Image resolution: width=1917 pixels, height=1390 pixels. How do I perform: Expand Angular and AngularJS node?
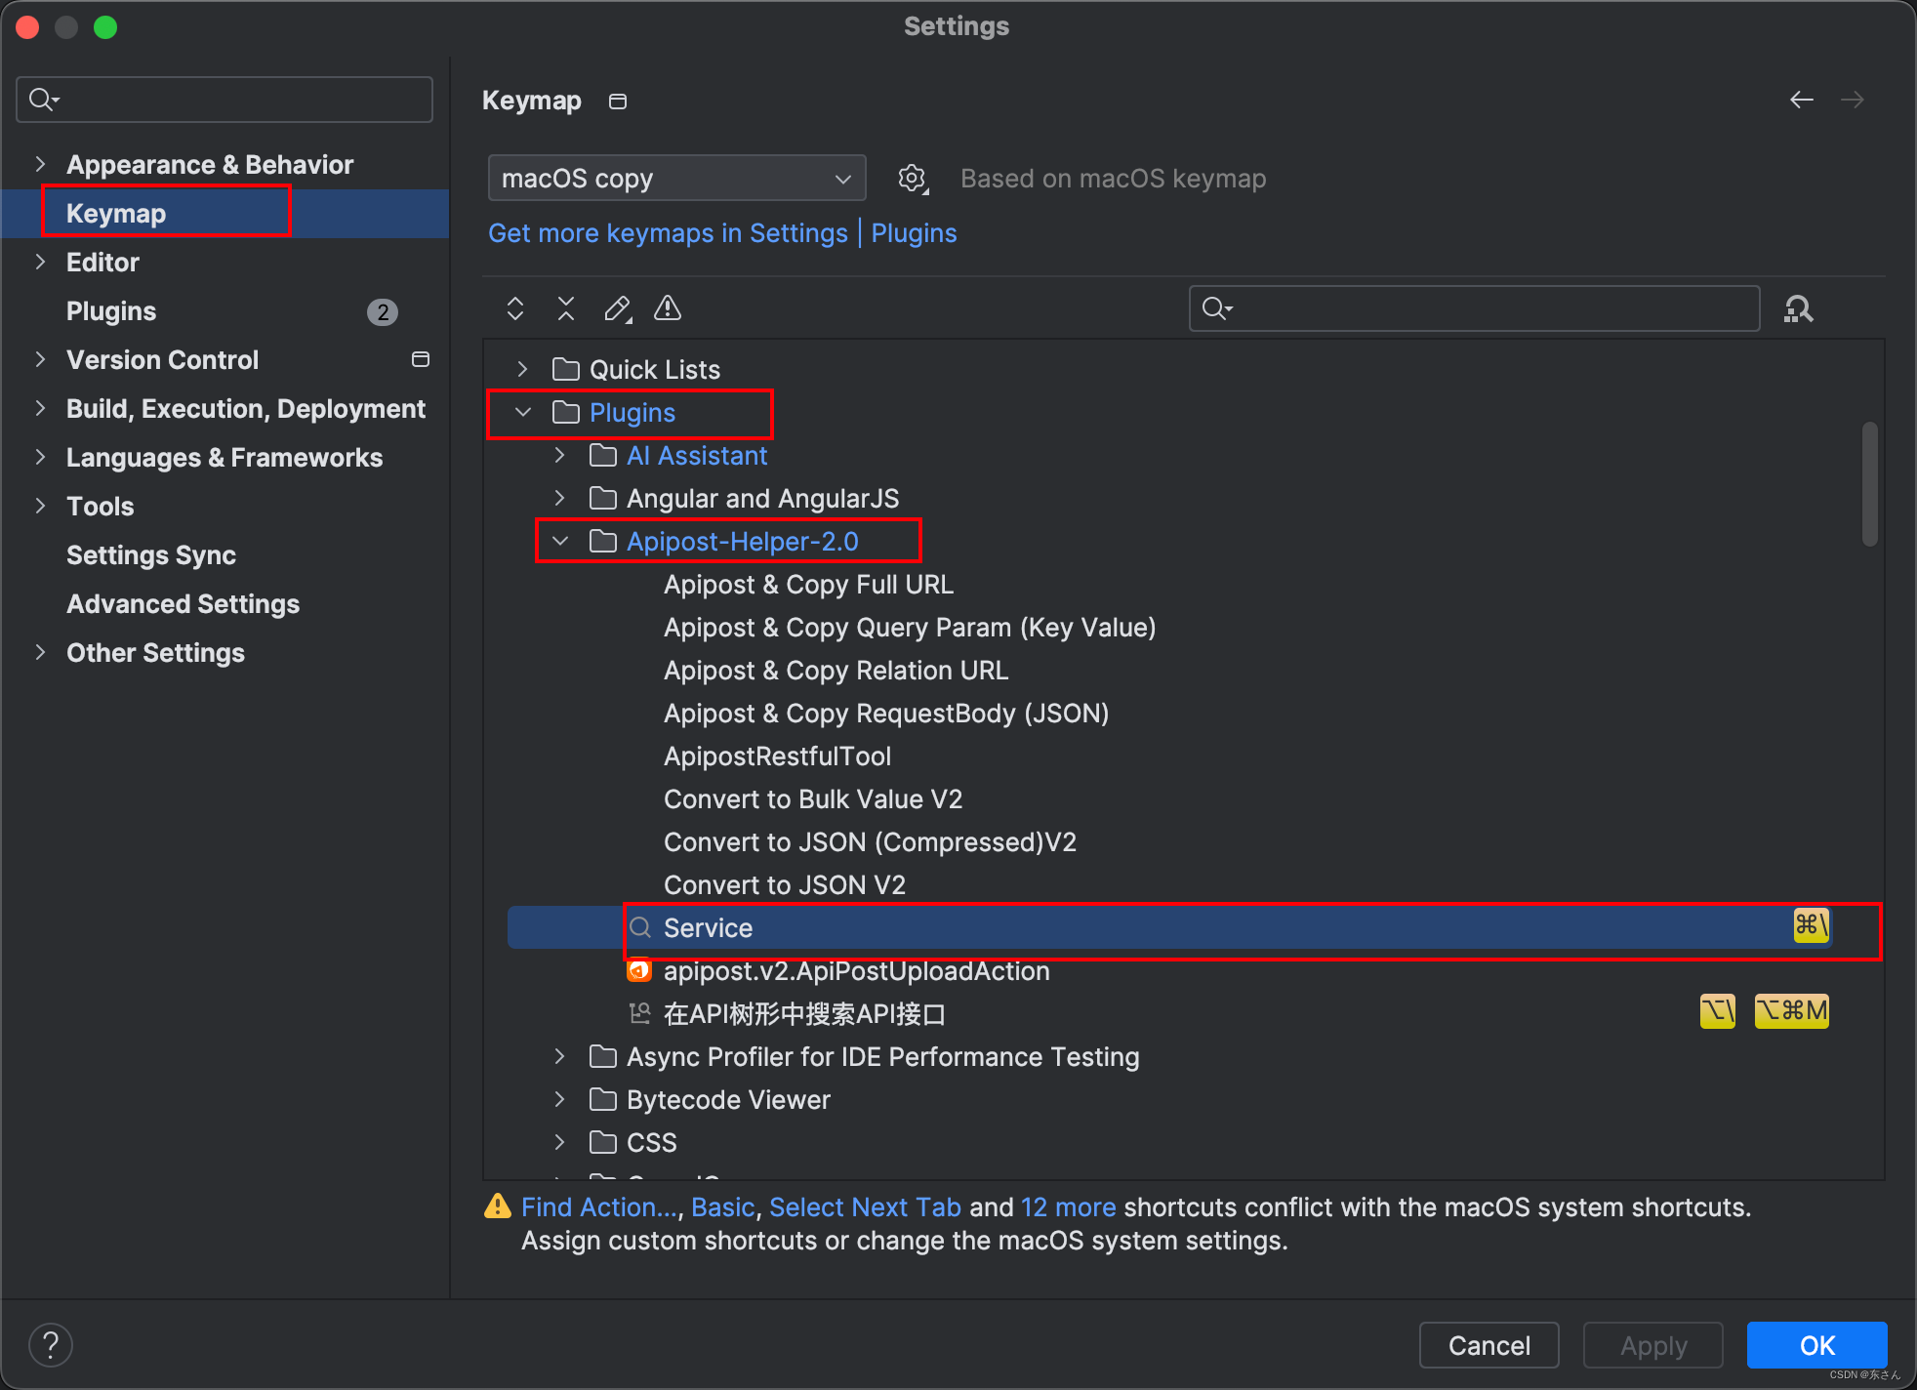click(560, 498)
